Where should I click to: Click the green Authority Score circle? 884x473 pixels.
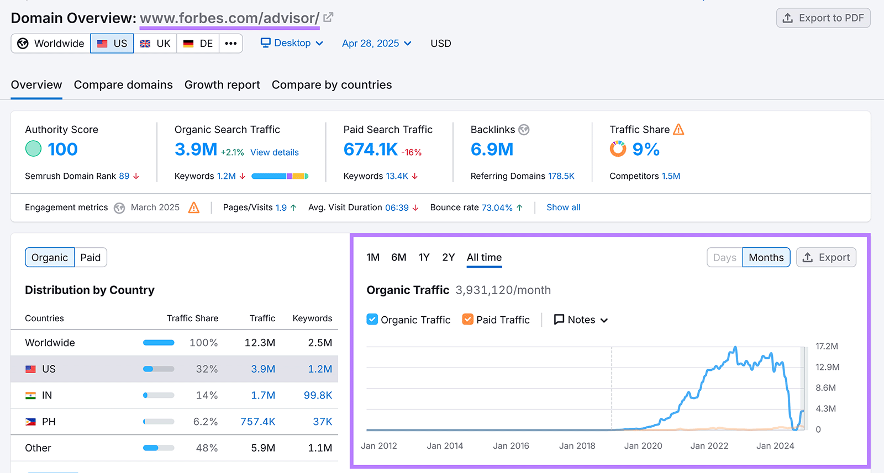click(x=34, y=149)
